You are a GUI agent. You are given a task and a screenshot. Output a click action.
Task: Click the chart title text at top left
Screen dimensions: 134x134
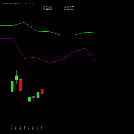click(21, 4)
